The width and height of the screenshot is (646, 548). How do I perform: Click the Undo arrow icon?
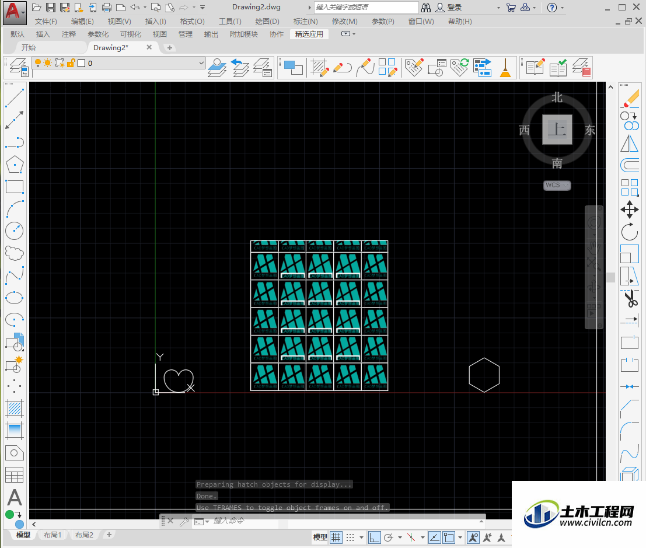pos(135,7)
